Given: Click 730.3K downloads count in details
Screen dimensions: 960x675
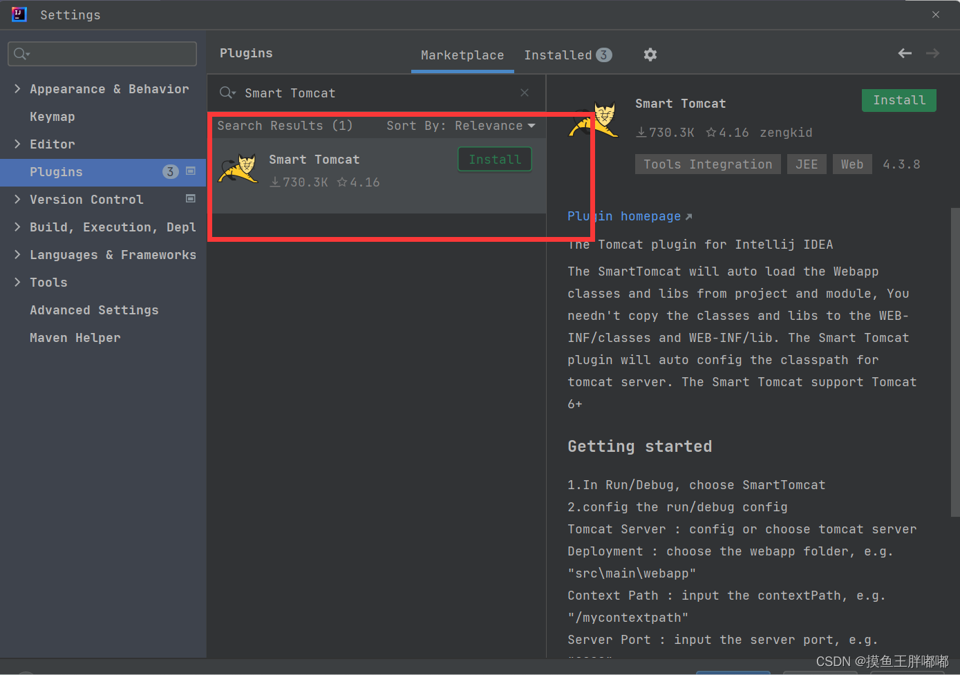Looking at the screenshot, I should point(665,133).
